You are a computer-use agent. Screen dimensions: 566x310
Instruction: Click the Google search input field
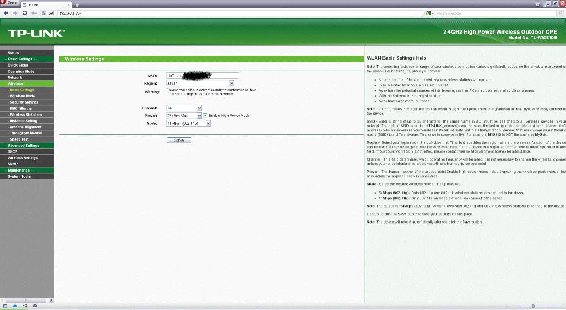point(496,13)
